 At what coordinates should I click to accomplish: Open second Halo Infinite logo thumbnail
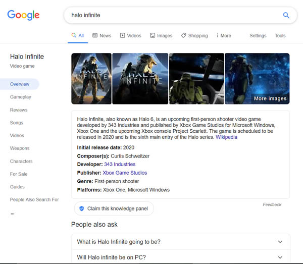click(x=140, y=79)
